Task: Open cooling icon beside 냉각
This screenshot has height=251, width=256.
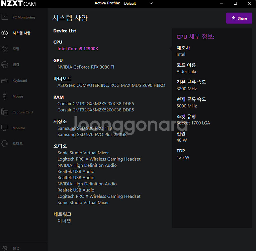Action: pyautogui.click(x=5, y=65)
